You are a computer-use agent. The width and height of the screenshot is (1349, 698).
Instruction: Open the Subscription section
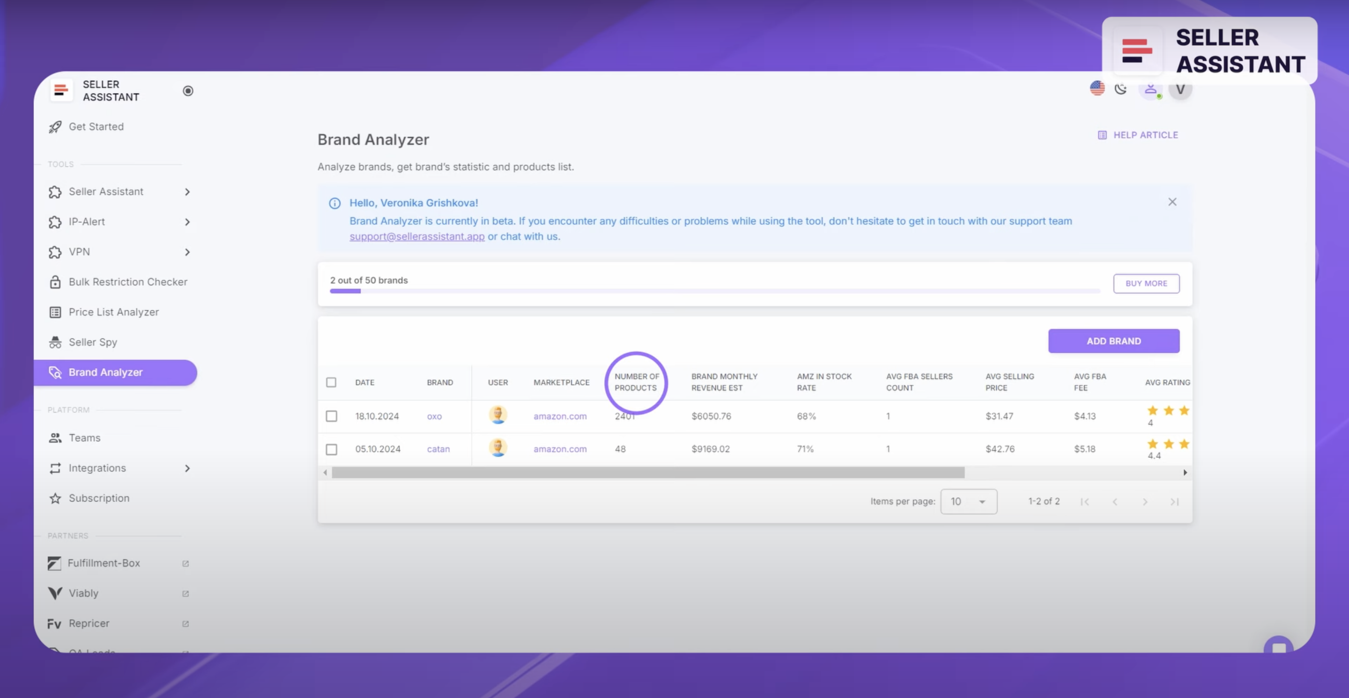tap(99, 498)
